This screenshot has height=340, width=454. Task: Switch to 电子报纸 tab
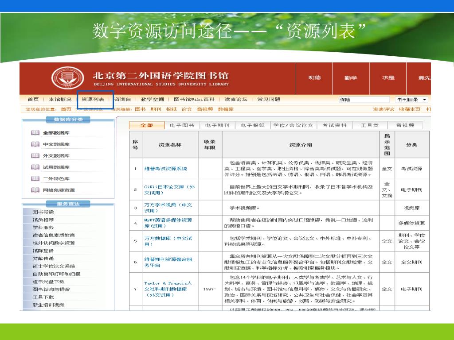coord(252,125)
